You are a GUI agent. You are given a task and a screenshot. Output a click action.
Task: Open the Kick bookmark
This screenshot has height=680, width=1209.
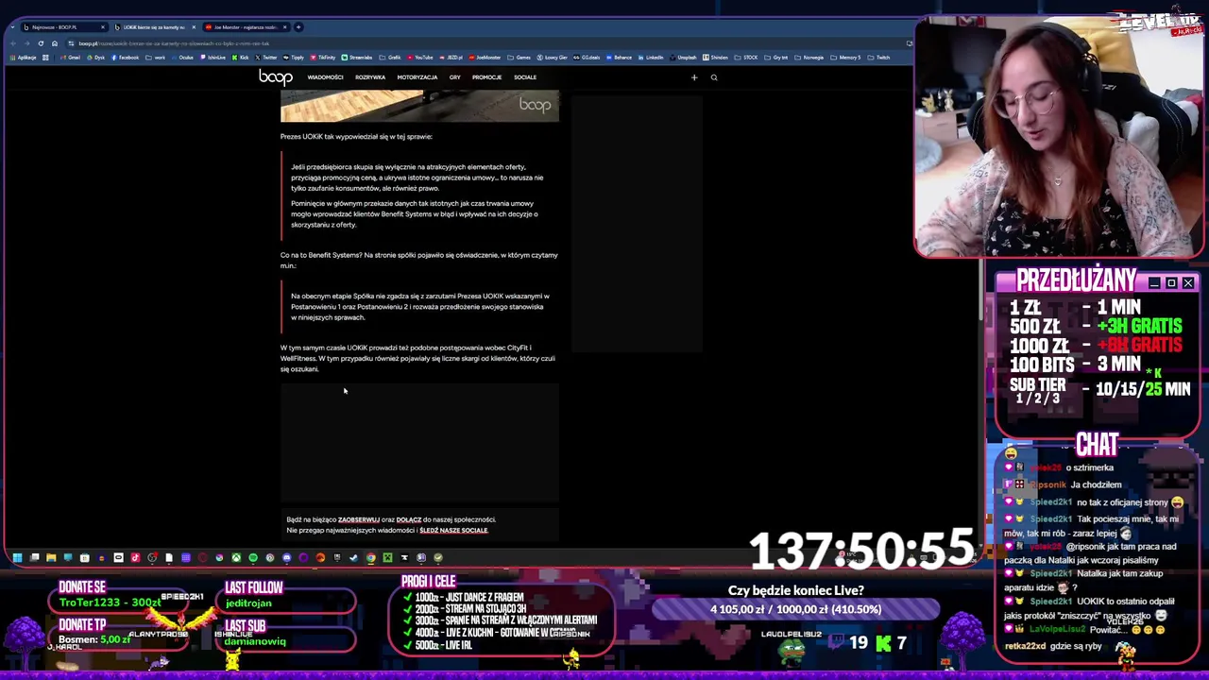click(x=240, y=58)
